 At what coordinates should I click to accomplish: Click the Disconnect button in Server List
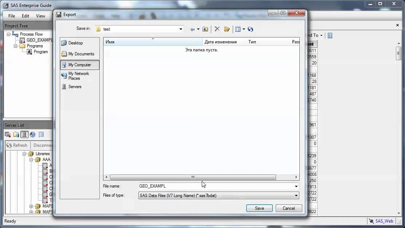42,145
